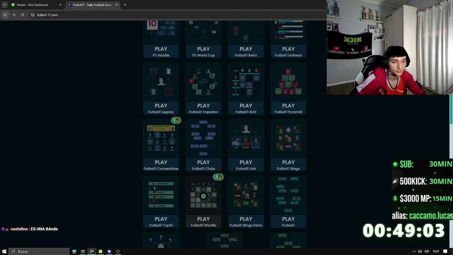Open the Futbol11 Connections game thumbnail
This screenshot has height=255, width=453.
[161, 139]
